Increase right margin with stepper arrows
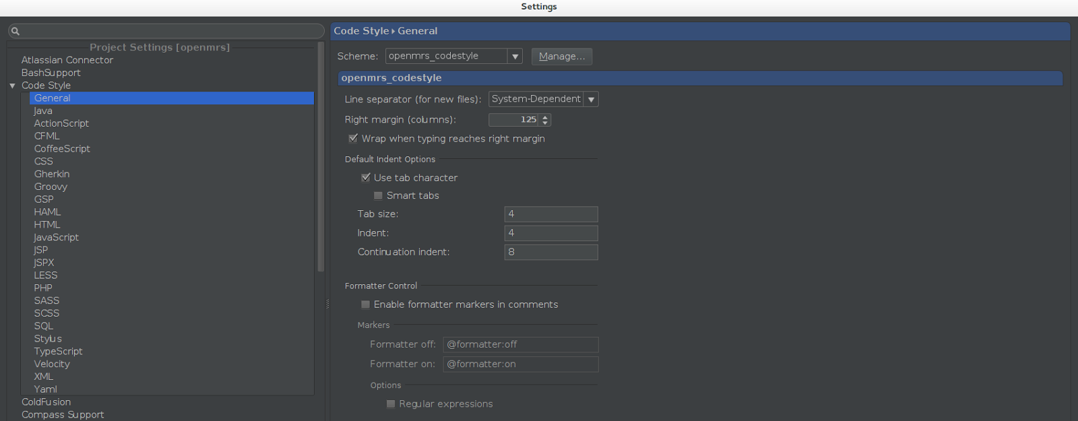Image resolution: width=1078 pixels, height=421 pixels. coord(546,117)
